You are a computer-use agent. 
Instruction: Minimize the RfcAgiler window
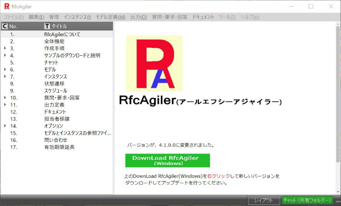coord(291,7)
